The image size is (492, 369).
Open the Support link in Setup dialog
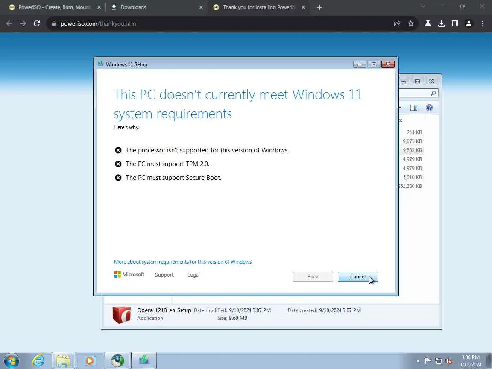pyautogui.click(x=164, y=275)
